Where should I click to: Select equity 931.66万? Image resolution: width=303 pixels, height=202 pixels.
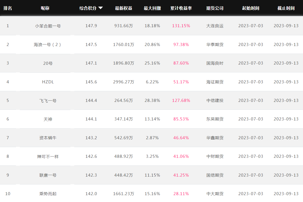tap(124, 26)
